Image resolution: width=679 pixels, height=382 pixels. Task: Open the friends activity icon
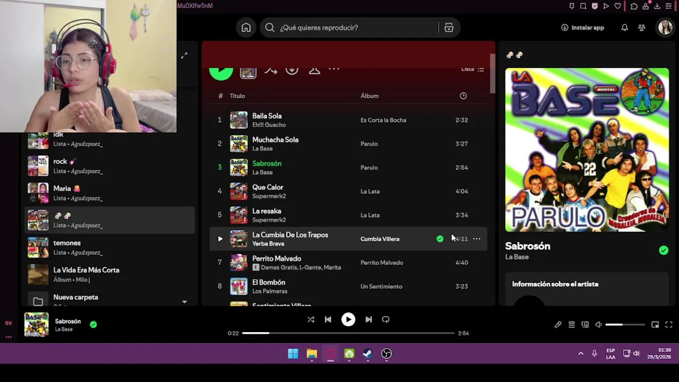point(641,28)
